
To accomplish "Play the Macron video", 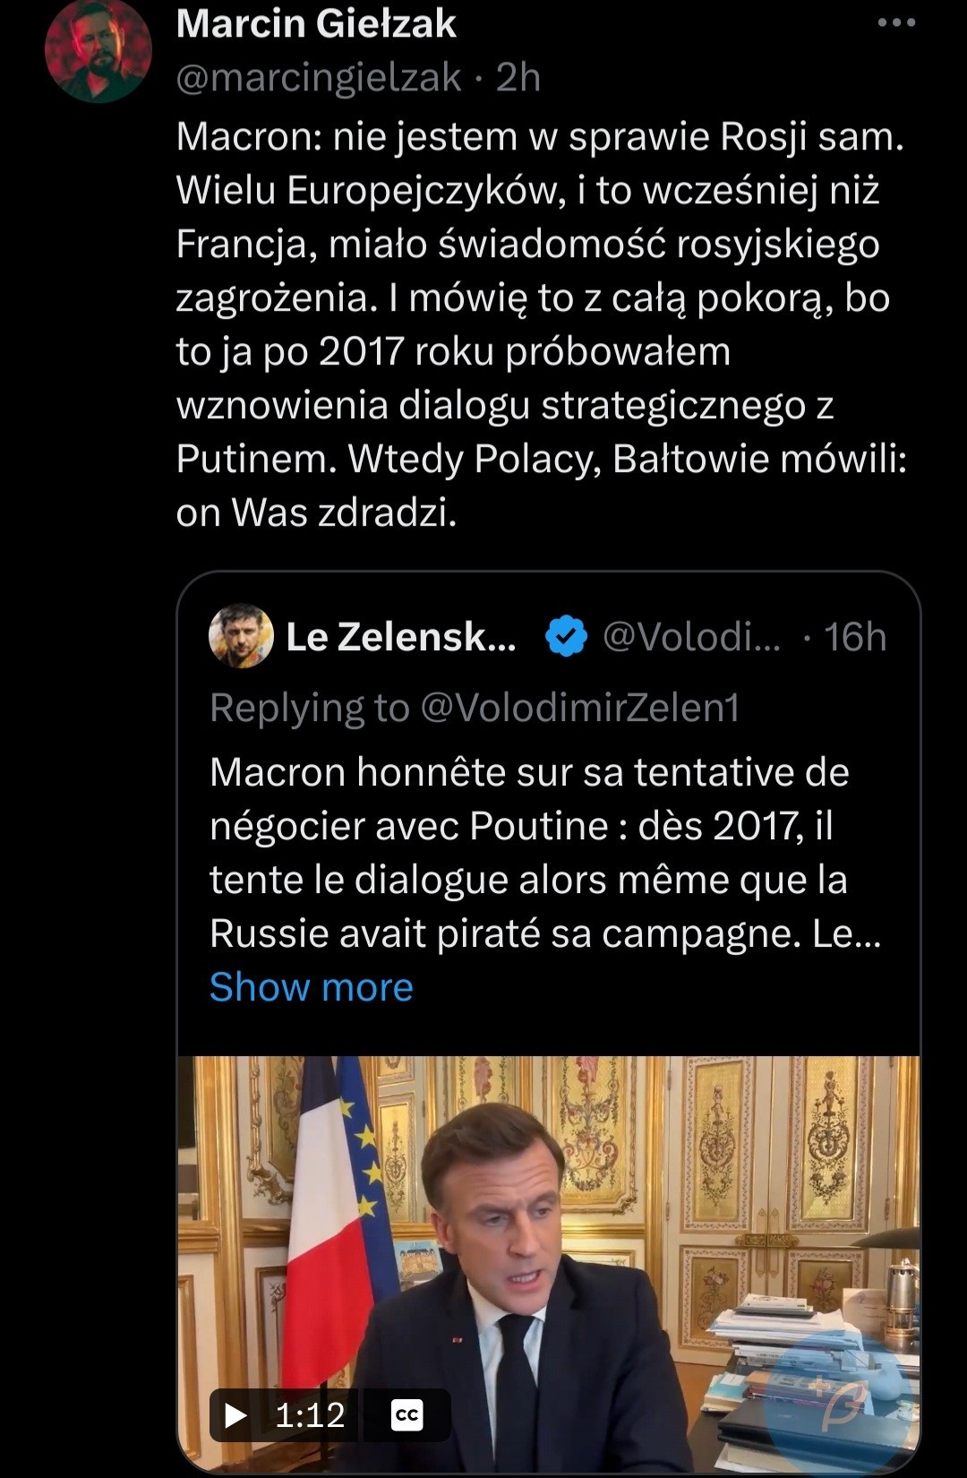I will tap(236, 1415).
